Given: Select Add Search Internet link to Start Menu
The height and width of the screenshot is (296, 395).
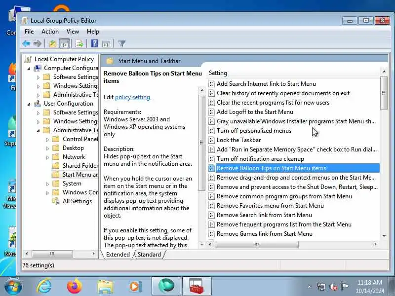Looking at the screenshot, I should point(266,84).
